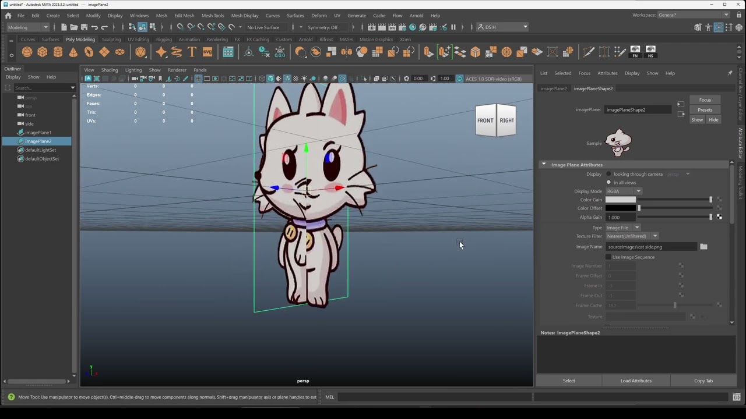Click the Redo arrow icon
This screenshot has width=746, height=419.
(105, 27)
